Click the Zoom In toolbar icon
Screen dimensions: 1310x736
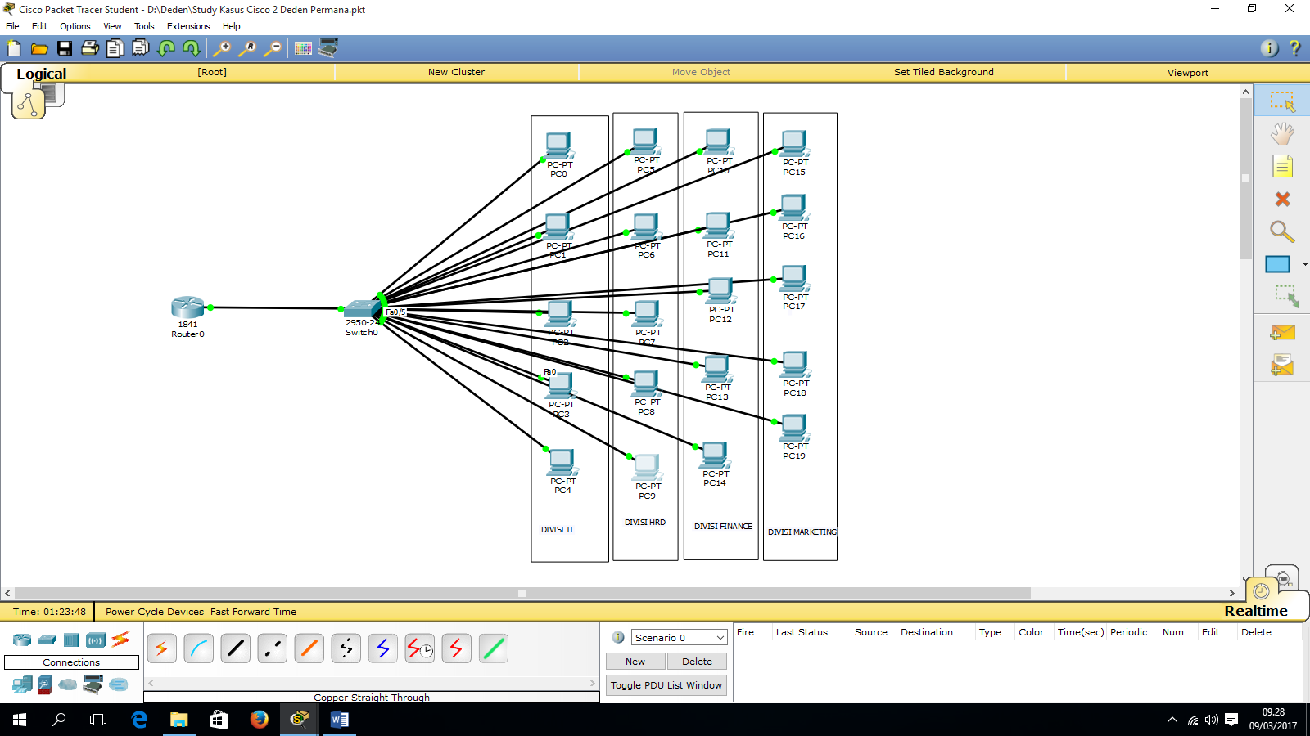coord(221,48)
